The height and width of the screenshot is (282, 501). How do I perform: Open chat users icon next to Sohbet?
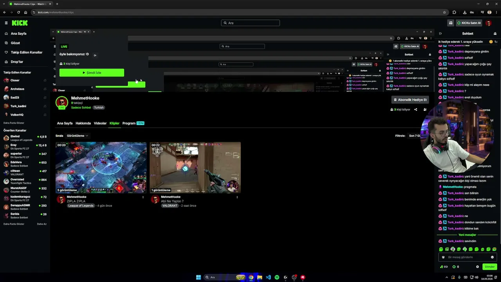click(x=495, y=34)
